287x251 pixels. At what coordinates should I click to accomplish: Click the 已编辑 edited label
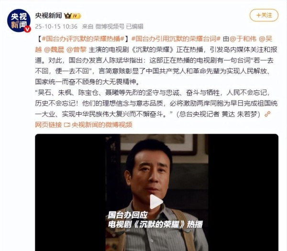coord(135,26)
